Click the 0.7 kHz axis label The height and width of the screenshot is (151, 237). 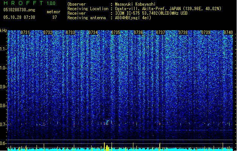click(3, 125)
